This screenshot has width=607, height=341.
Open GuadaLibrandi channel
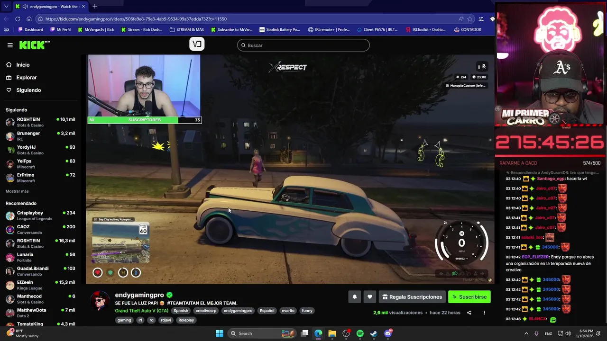pyautogui.click(x=40, y=271)
